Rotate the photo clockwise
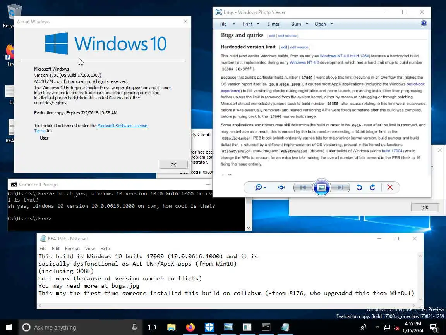446x335 pixels. (372, 187)
